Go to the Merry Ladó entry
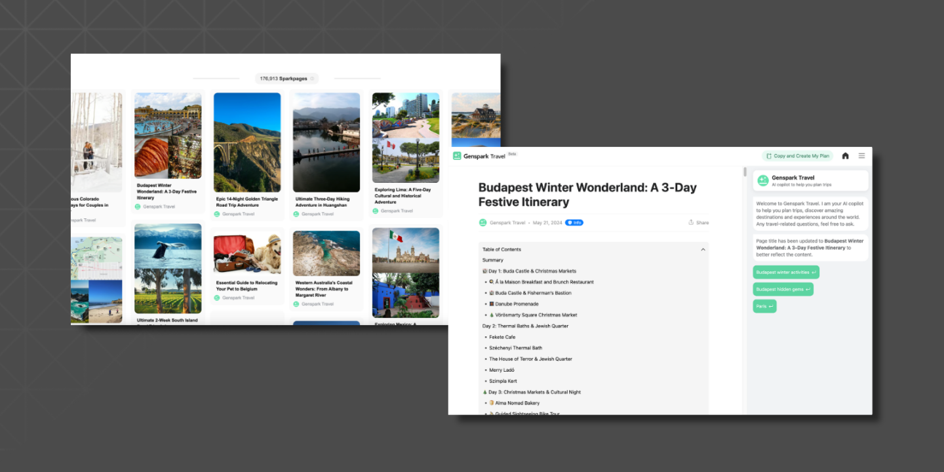The height and width of the screenshot is (472, 944). tap(501, 370)
